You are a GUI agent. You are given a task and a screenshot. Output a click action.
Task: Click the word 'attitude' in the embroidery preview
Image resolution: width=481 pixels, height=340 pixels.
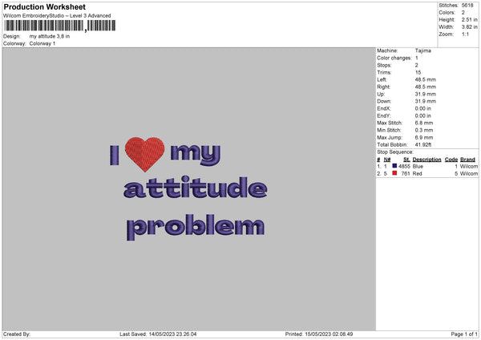(196, 187)
